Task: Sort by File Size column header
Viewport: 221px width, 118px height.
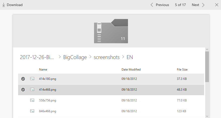Action: pos(182,70)
